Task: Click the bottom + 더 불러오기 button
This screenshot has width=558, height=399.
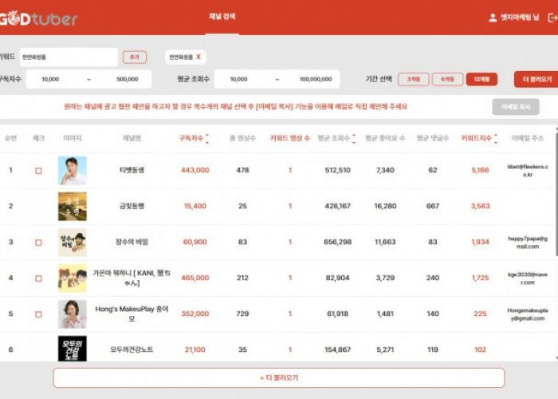Action: [x=279, y=377]
